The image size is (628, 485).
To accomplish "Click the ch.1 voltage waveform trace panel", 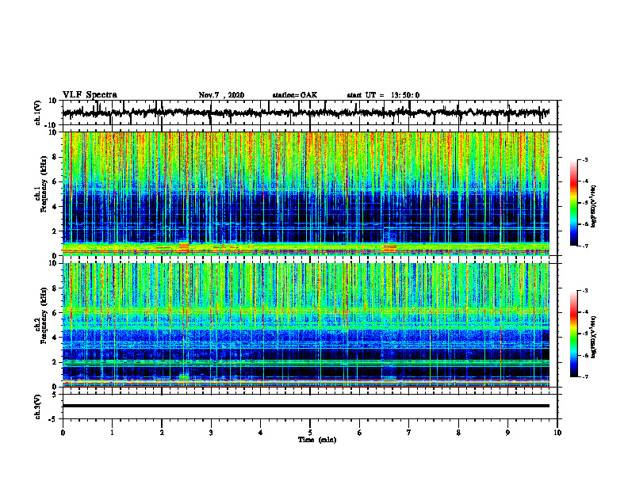I will coord(309,113).
